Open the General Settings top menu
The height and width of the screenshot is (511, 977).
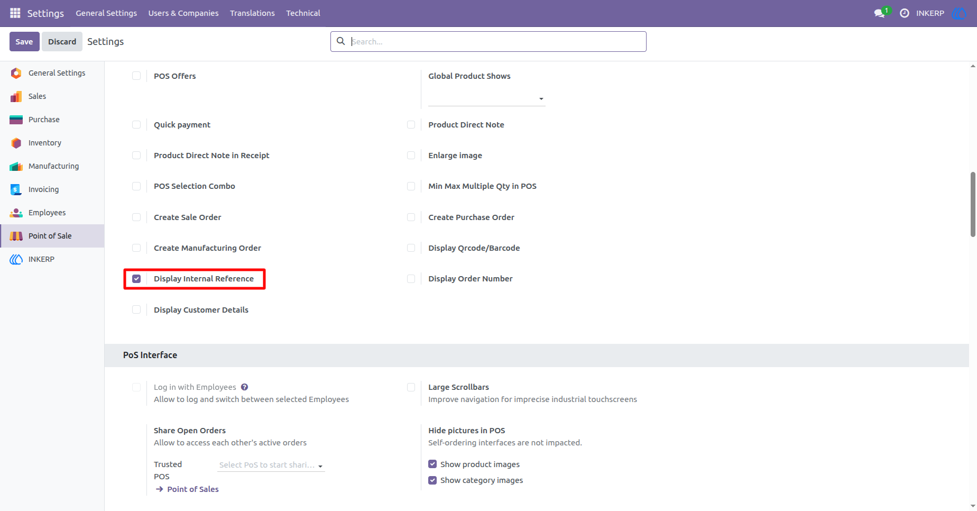106,13
